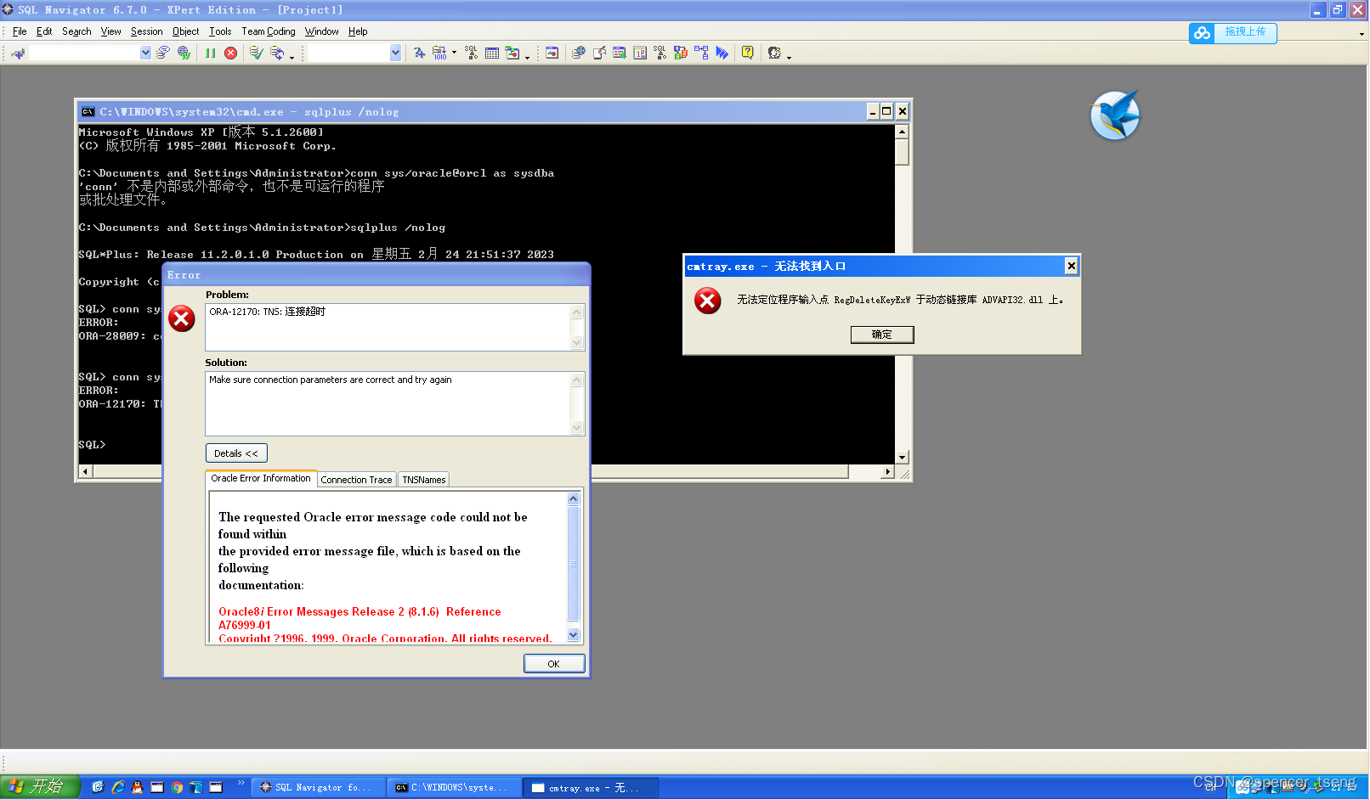
Task: Switch to cmtray.exe taskbar button
Action: [x=592, y=787]
